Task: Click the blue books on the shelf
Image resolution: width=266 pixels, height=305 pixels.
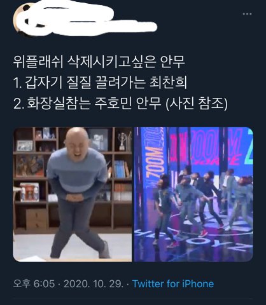Action: (x=120, y=169)
